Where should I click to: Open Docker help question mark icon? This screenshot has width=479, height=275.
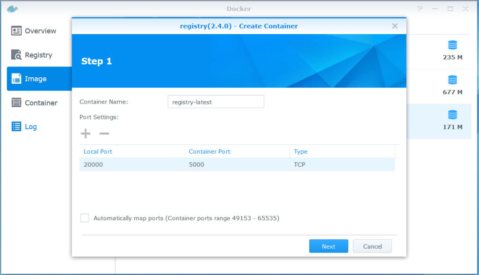(x=420, y=8)
